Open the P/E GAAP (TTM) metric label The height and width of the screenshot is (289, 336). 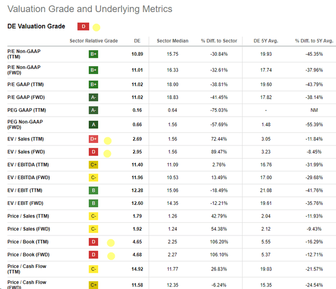coord(26,85)
